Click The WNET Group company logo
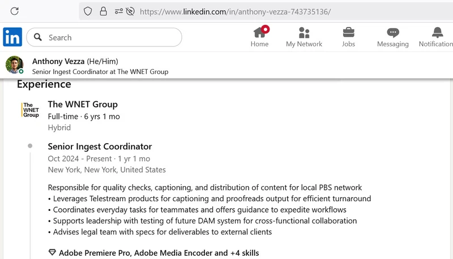The height and width of the screenshot is (259, 453). pyautogui.click(x=31, y=110)
